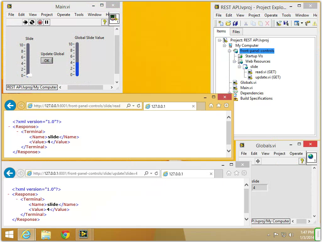Click Run arrow in Main.vi toolbar
This screenshot has height=242, width=322.
coord(25,22)
